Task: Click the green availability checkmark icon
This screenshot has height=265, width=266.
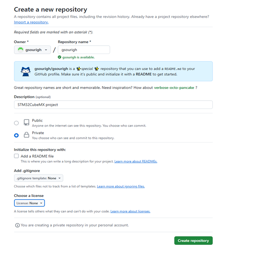Action: (x=59, y=57)
